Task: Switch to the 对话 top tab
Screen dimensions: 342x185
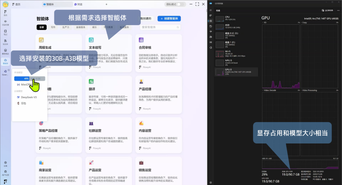Action: click(78, 4)
